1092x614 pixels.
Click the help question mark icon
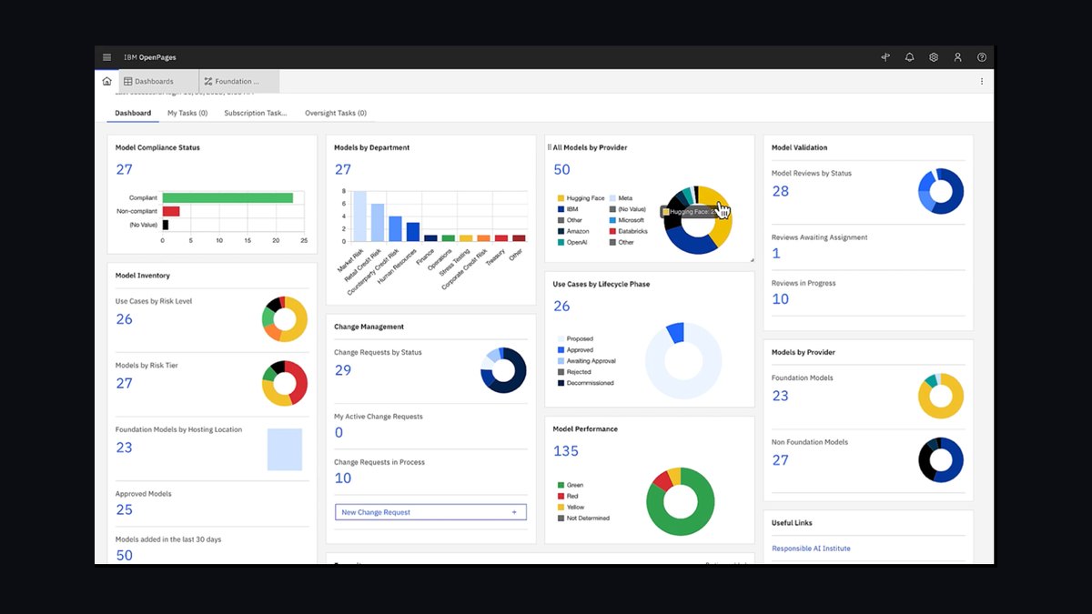click(982, 57)
